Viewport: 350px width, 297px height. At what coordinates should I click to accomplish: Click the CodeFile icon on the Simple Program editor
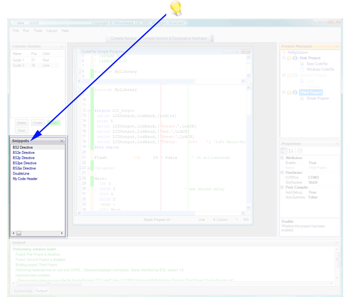click(77, 51)
